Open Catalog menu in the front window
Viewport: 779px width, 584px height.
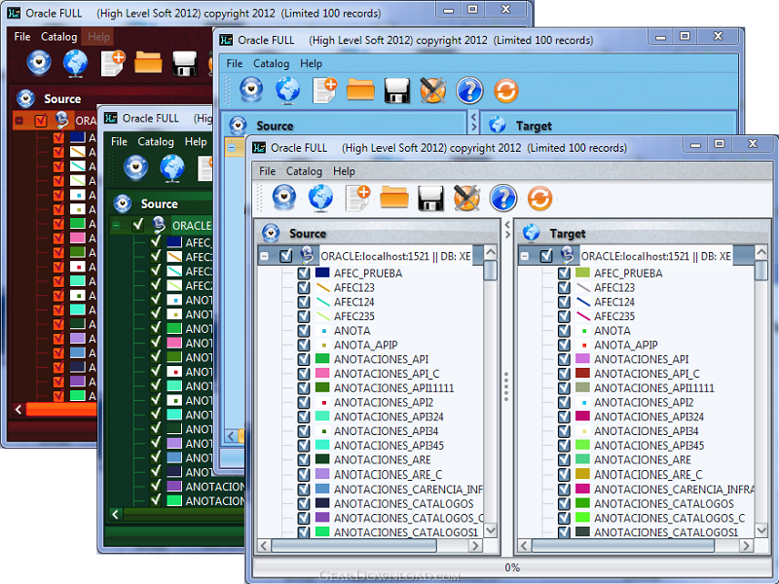click(x=304, y=171)
